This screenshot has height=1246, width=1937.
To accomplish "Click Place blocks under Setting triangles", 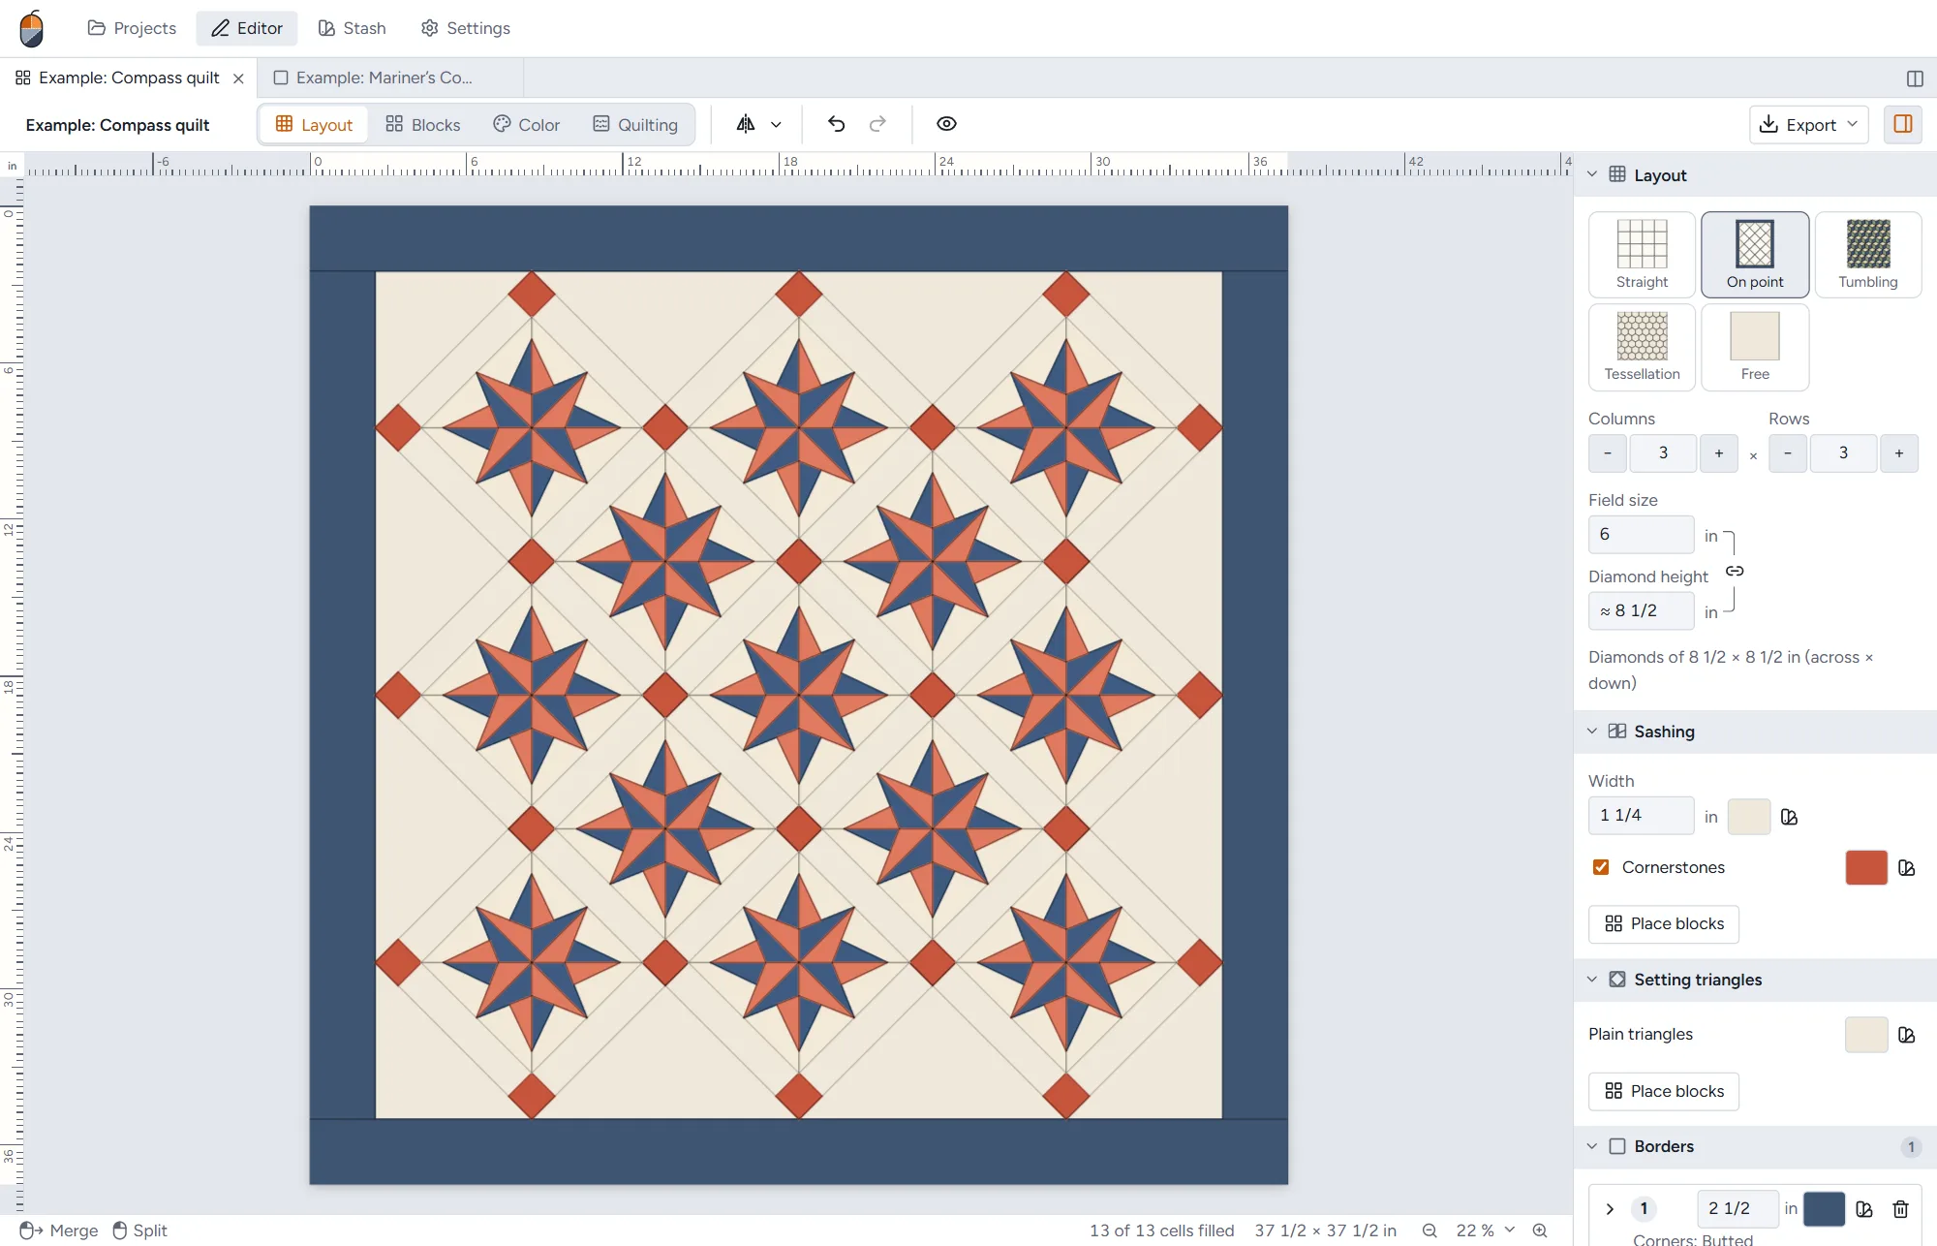I will click(1664, 1092).
